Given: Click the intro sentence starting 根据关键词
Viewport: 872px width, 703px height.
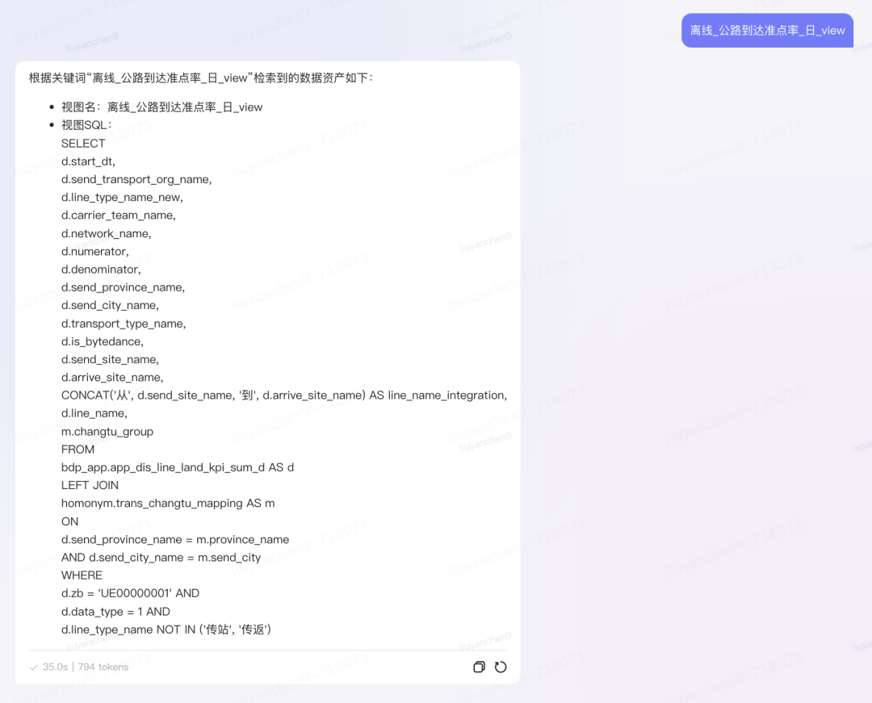Looking at the screenshot, I should click(201, 77).
